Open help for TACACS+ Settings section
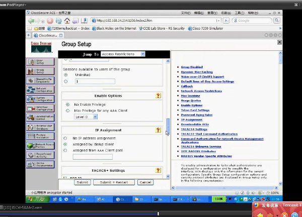Screen dimensions: 302x217 coord(158,170)
